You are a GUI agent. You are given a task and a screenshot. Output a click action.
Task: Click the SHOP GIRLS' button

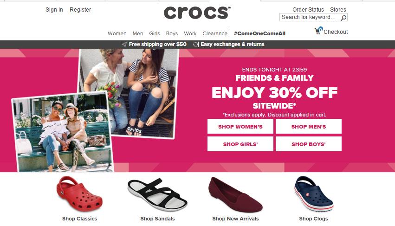pyautogui.click(x=240, y=144)
